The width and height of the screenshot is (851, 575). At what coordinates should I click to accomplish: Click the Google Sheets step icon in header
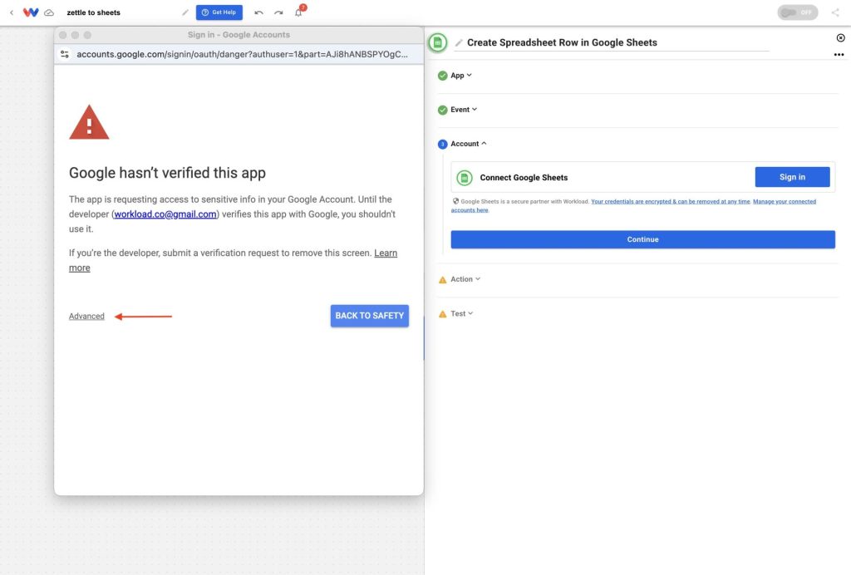pyautogui.click(x=437, y=42)
